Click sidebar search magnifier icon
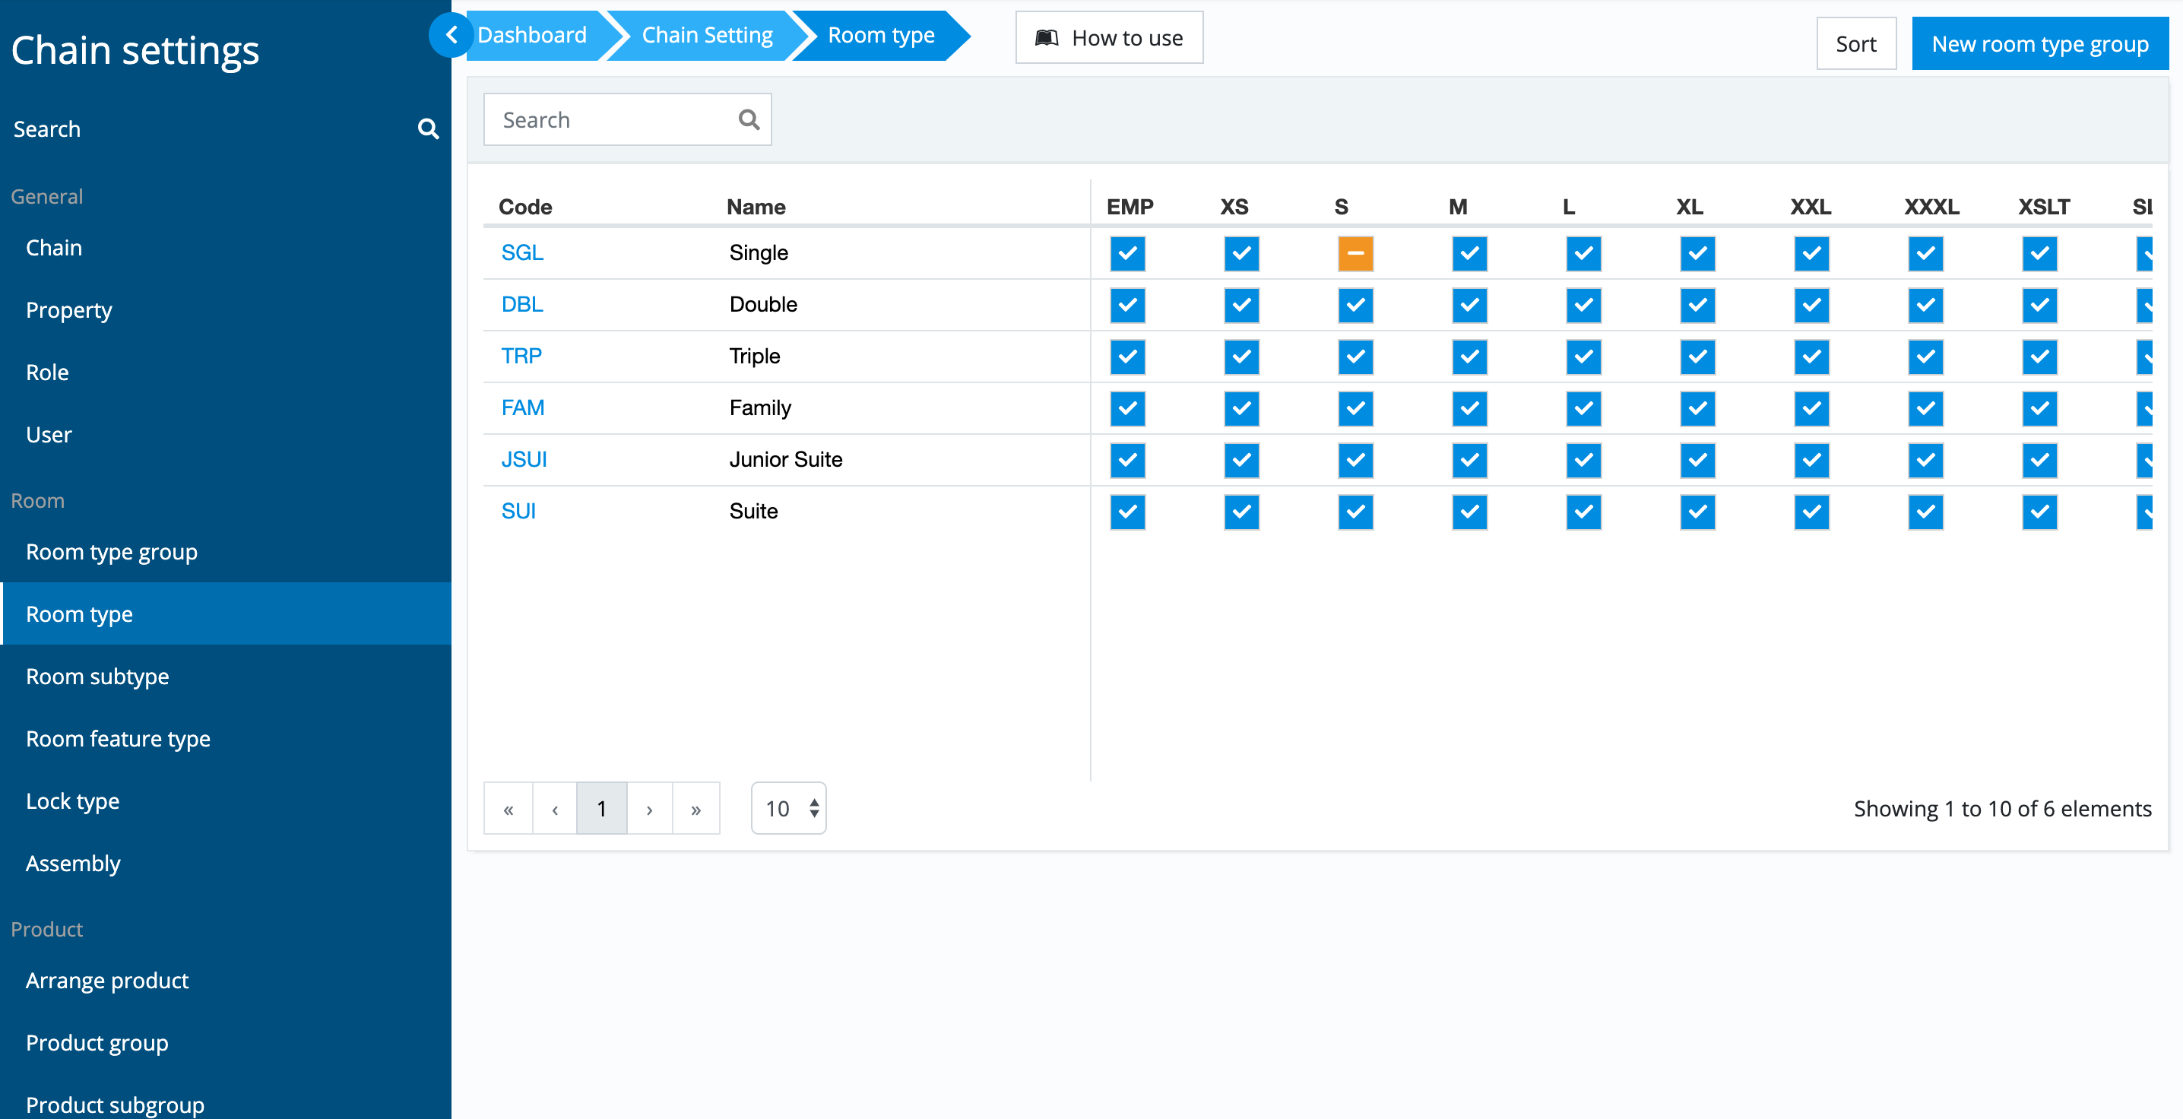 pyautogui.click(x=428, y=129)
